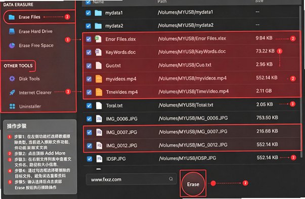The width and height of the screenshot is (305, 199).
Task: Click the Guo.txt file icon
Action: (x=99, y=65)
